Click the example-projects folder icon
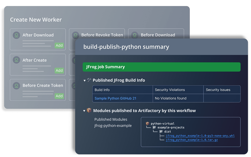 click(x=154, y=127)
